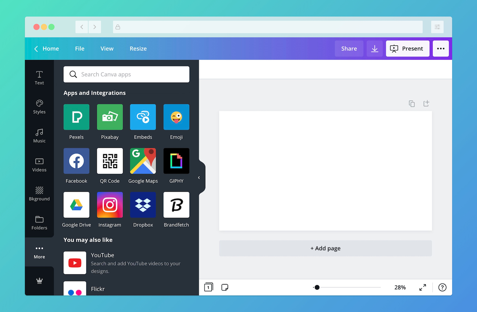The image size is (477, 312).
Task: Open the GIPHY integration
Action: point(176,161)
